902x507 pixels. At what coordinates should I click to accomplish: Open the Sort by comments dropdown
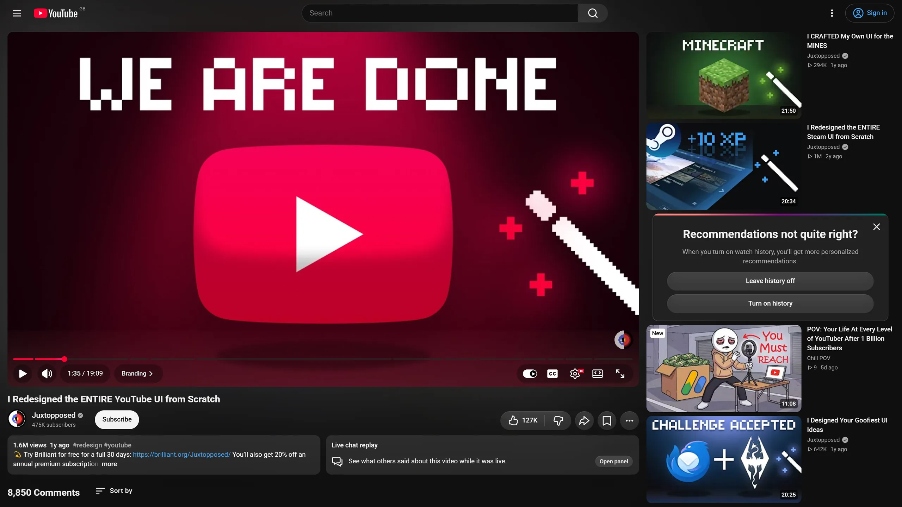114,491
